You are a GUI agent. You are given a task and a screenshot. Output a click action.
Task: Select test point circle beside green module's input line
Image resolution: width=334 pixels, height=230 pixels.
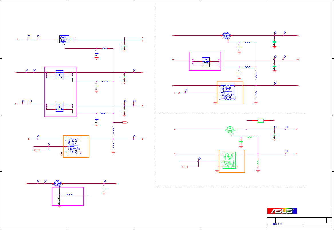point(199,158)
